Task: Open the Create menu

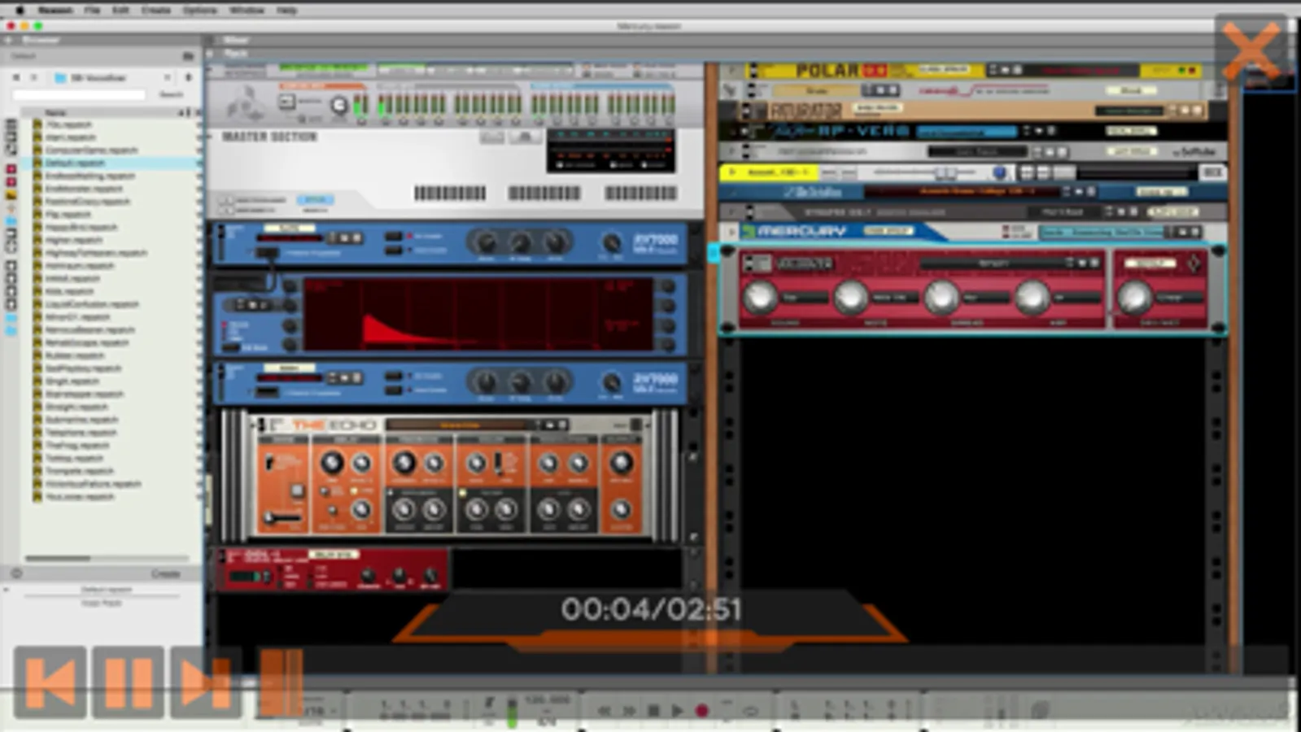Action: (x=155, y=10)
